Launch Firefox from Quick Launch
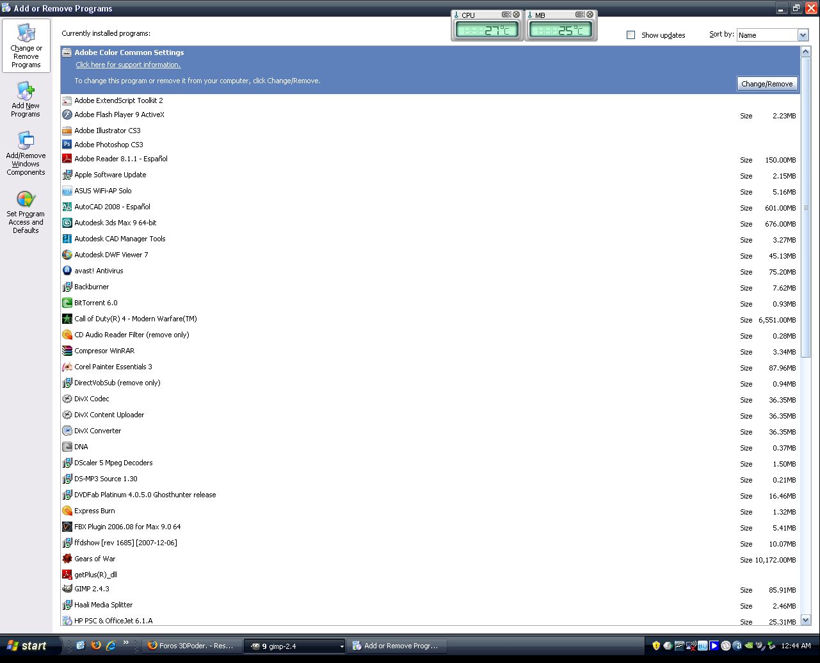 (x=96, y=646)
